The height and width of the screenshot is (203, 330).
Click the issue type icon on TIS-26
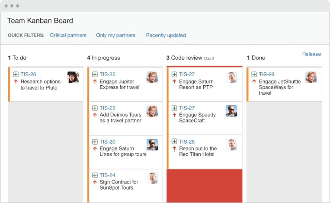pos(174,142)
